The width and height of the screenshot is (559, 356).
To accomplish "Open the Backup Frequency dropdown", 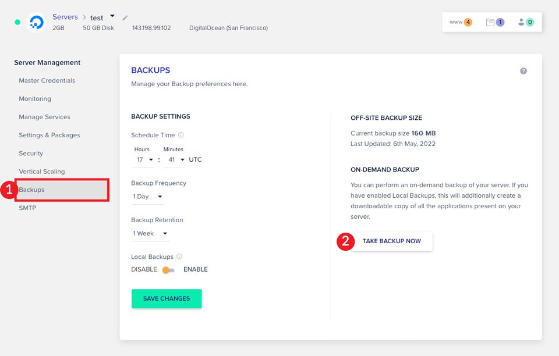I will coord(147,197).
